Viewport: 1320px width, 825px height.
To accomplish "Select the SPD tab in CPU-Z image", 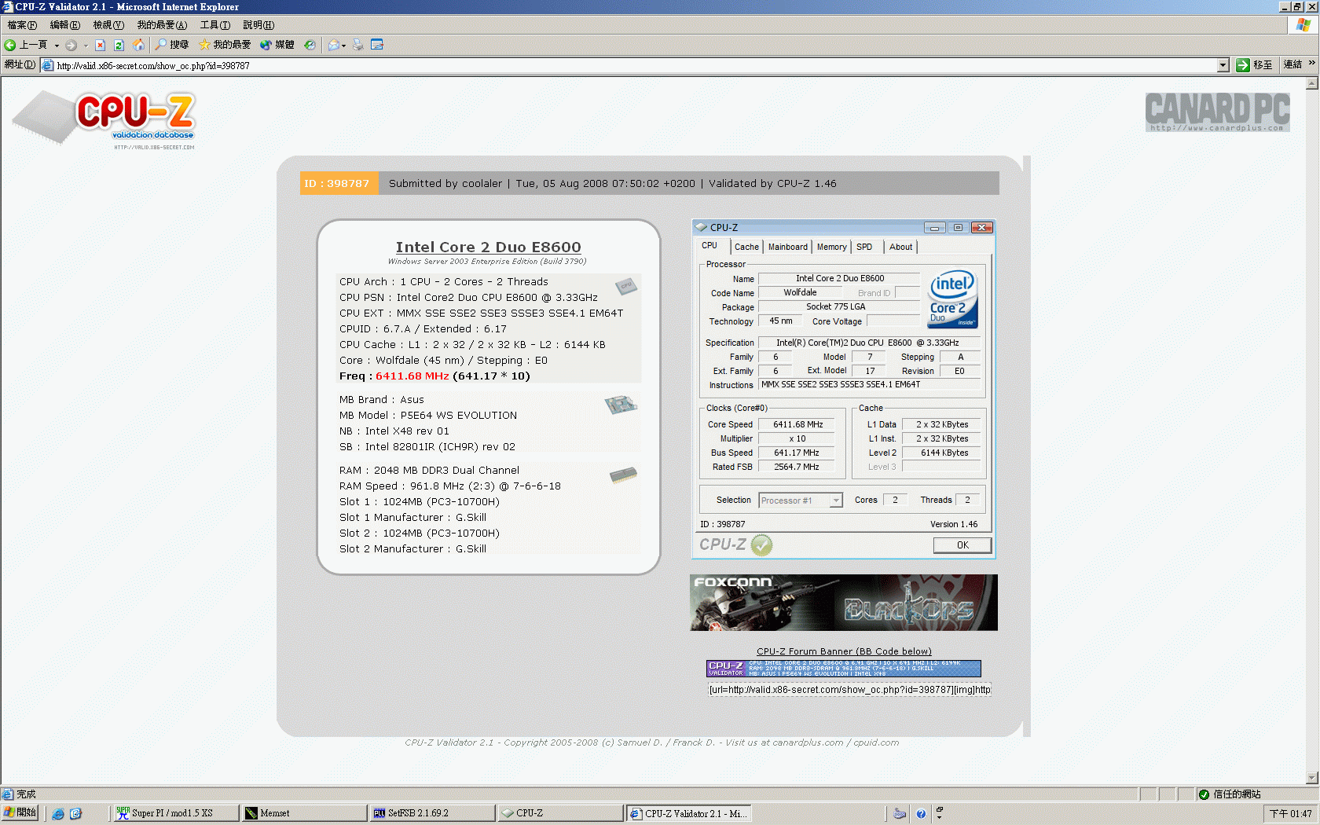I will pyautogui.click(x=864, y=247).
